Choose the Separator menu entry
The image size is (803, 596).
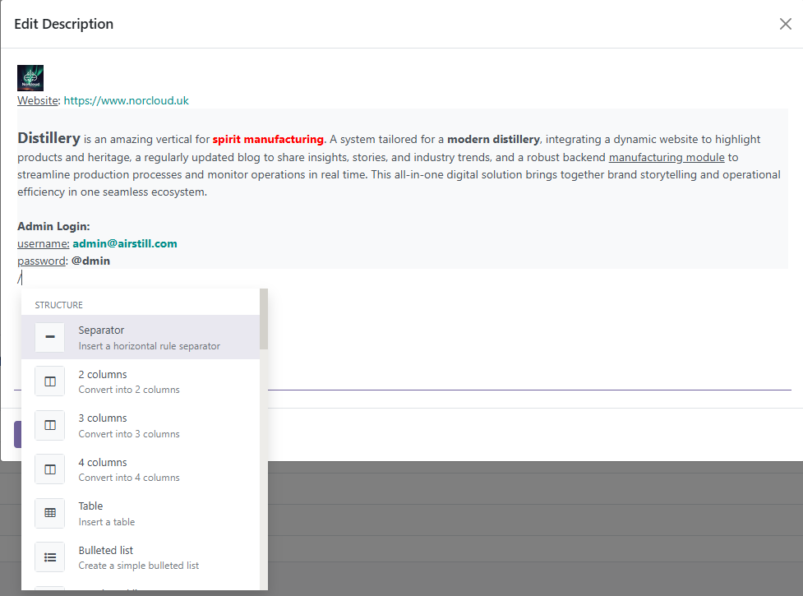click(x=141, y=337)
